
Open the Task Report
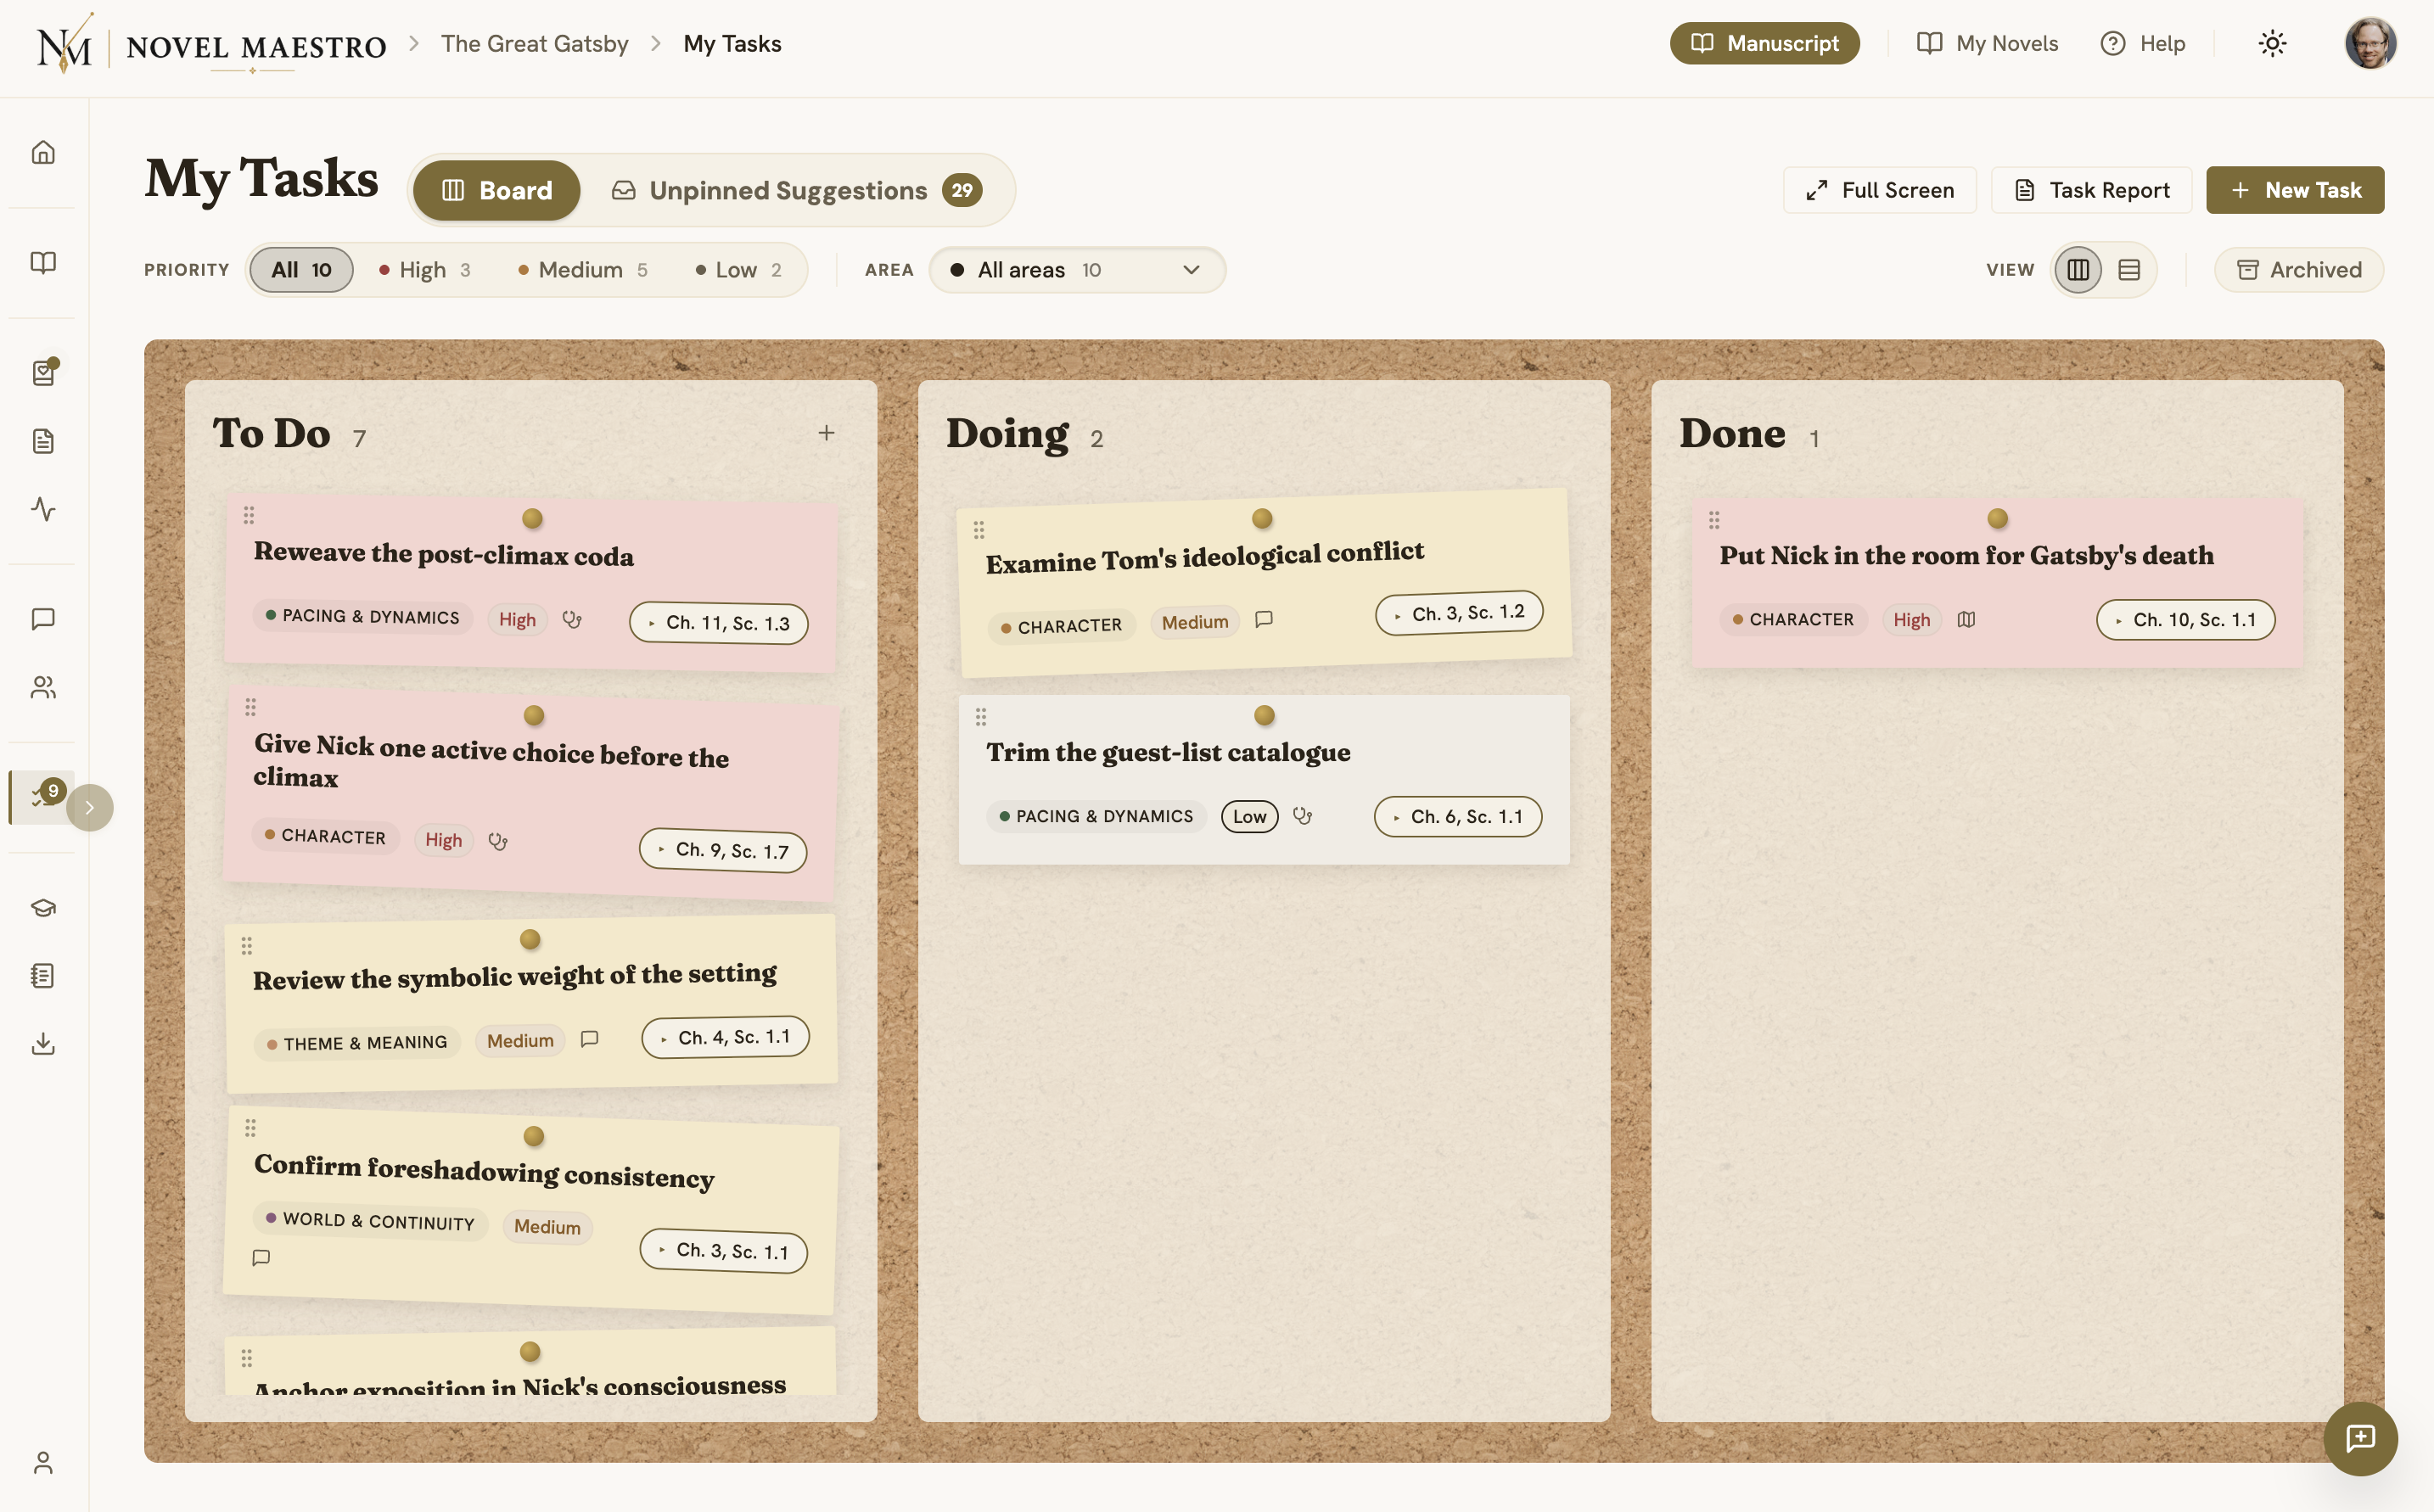[2091, 190]
